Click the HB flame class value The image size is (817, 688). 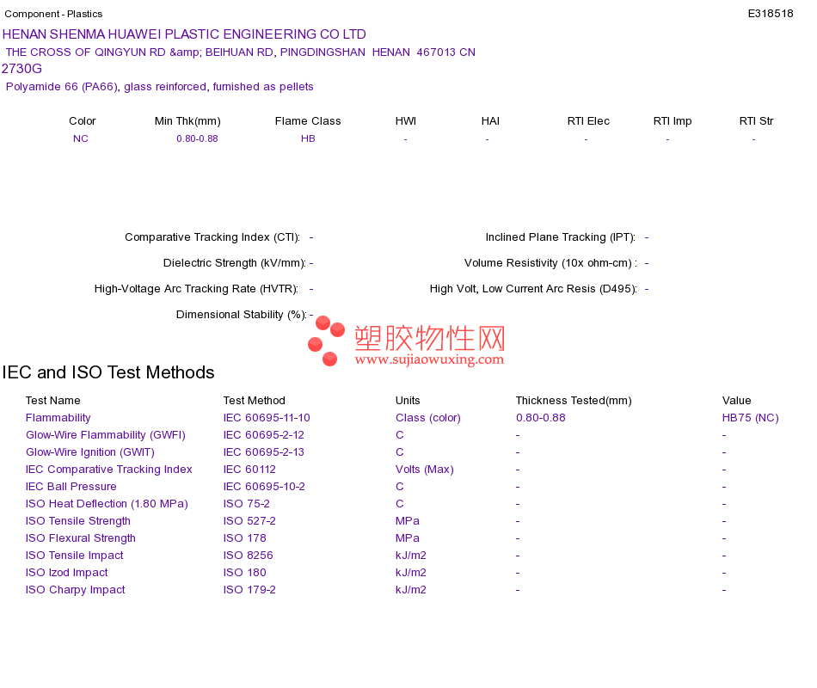308,138
